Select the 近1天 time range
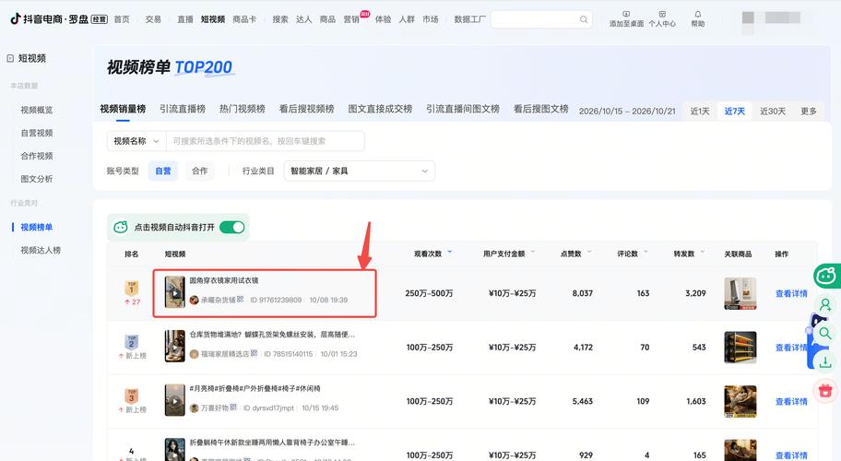This screenshot has height=461, width=841. [700, 111]
